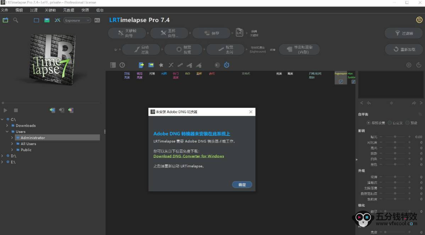Click the crossed-lines transition icon in table toolbar

171,65
